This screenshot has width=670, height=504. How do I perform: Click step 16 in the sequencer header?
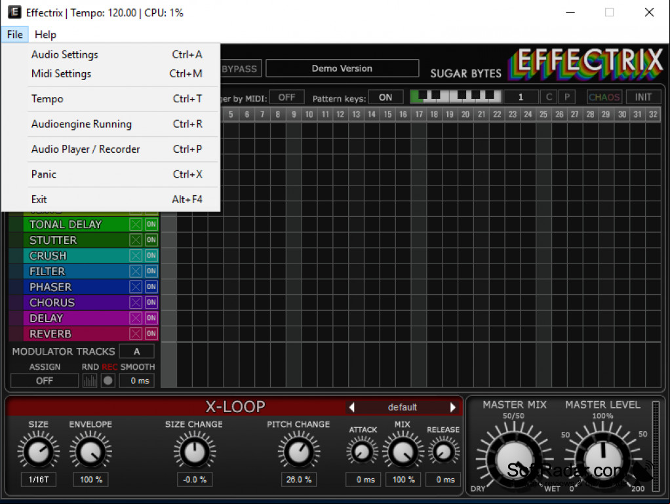(x=403, y=115)
